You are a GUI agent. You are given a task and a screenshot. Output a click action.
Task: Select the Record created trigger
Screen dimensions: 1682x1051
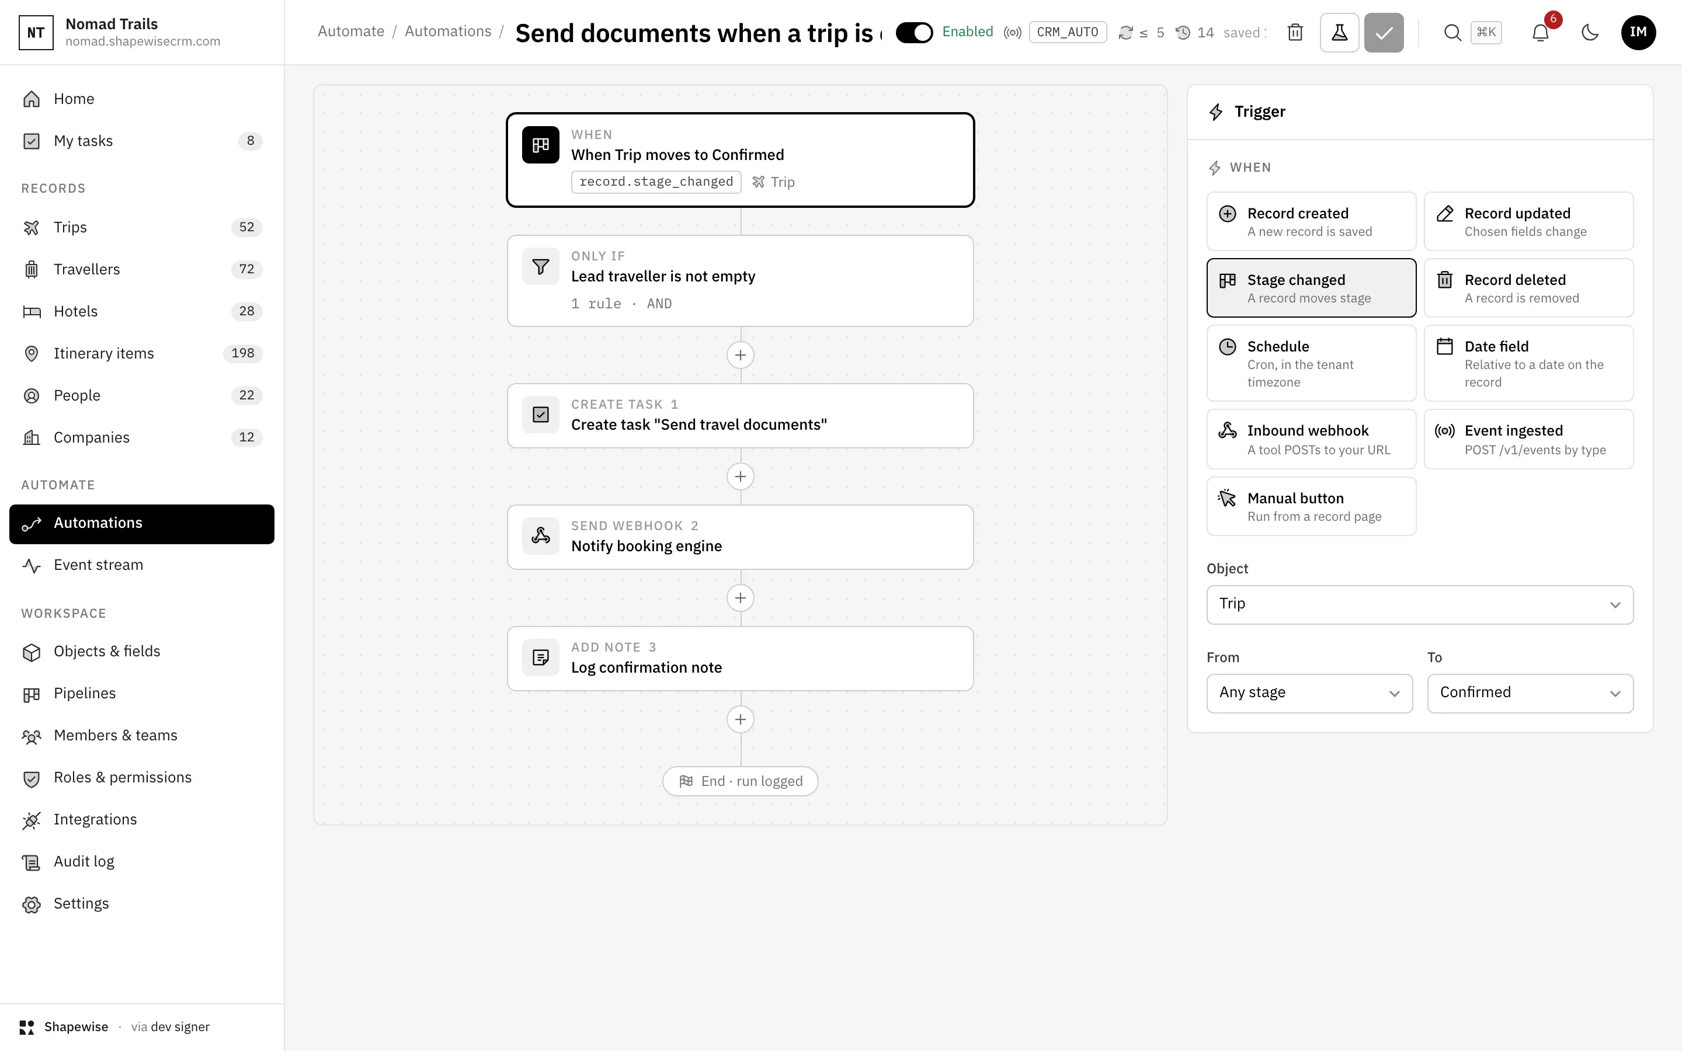[x=1311, y=221]
